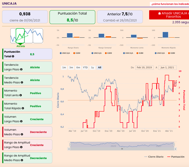Select the YTD range button
The height and width of the screenshot is (167, 189).
[x=85, y=68]
